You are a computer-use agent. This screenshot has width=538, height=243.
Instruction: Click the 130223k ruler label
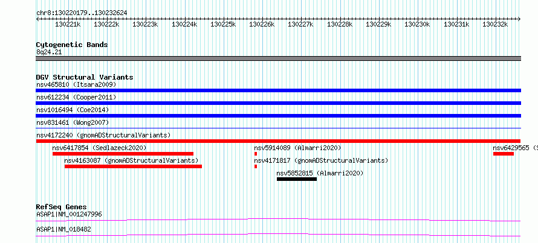(145, 25)
